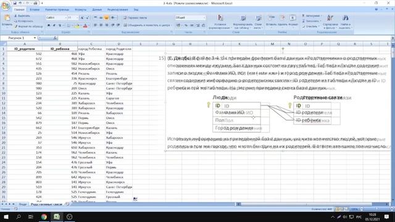Screen dimensions: 395x222
Task: Decrease decimal places
Action: 204,25
